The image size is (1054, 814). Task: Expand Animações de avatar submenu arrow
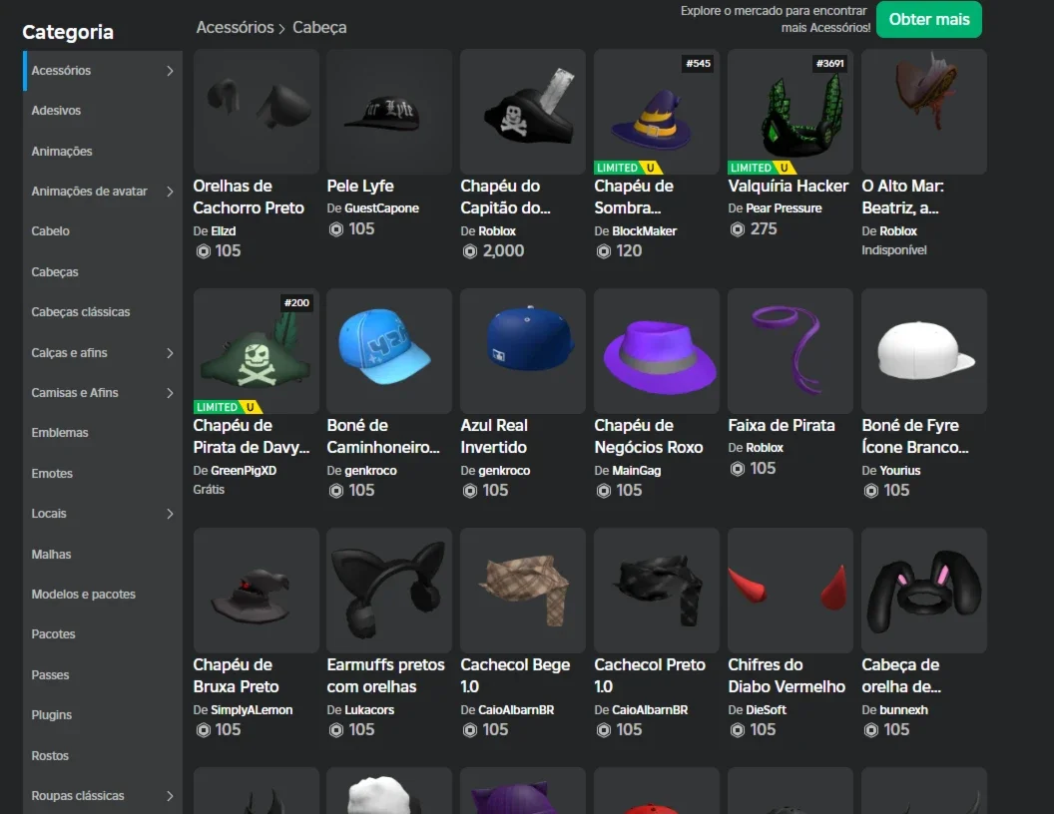(170, 192)
